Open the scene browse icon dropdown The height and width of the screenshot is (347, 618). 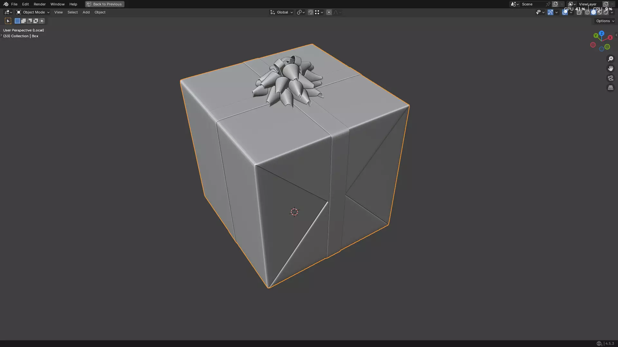click(x=515, y=4)
